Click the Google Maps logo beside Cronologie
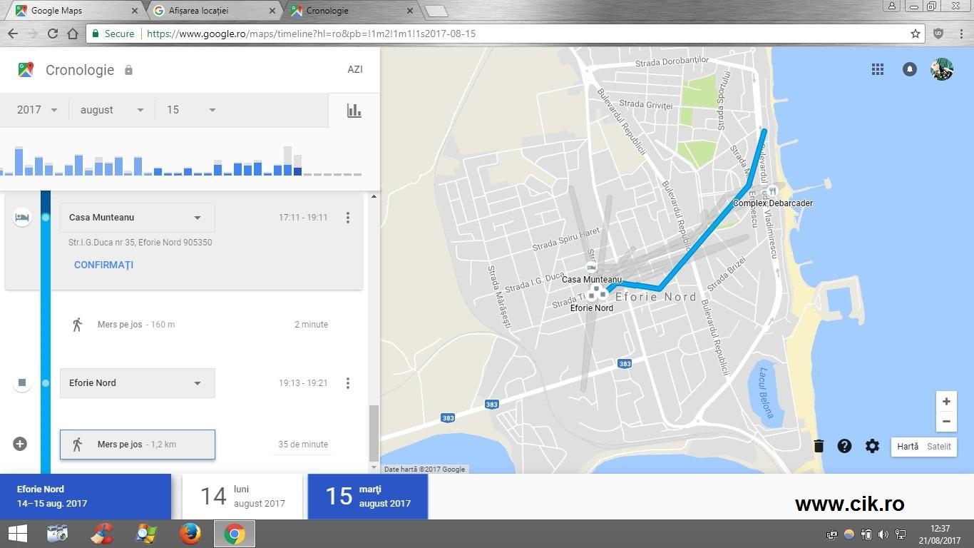This screenshot has width=974, height=548. 26,69
